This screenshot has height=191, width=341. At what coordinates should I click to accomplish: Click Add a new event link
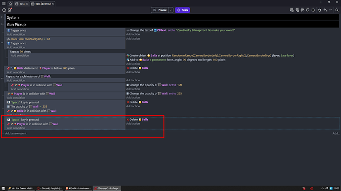point(16,133)
